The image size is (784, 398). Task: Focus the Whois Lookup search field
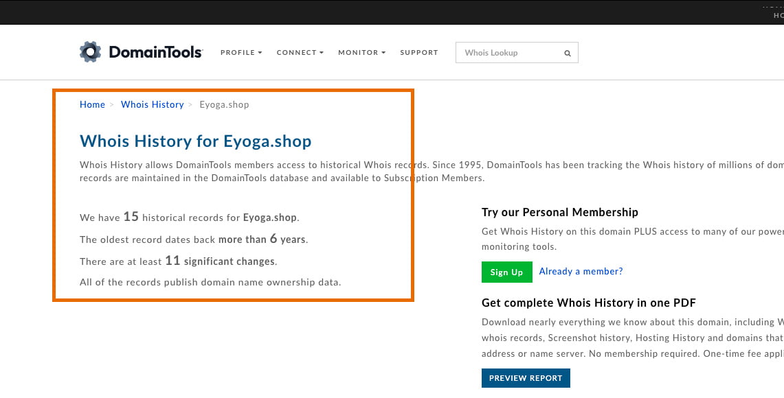pos(517,52)
